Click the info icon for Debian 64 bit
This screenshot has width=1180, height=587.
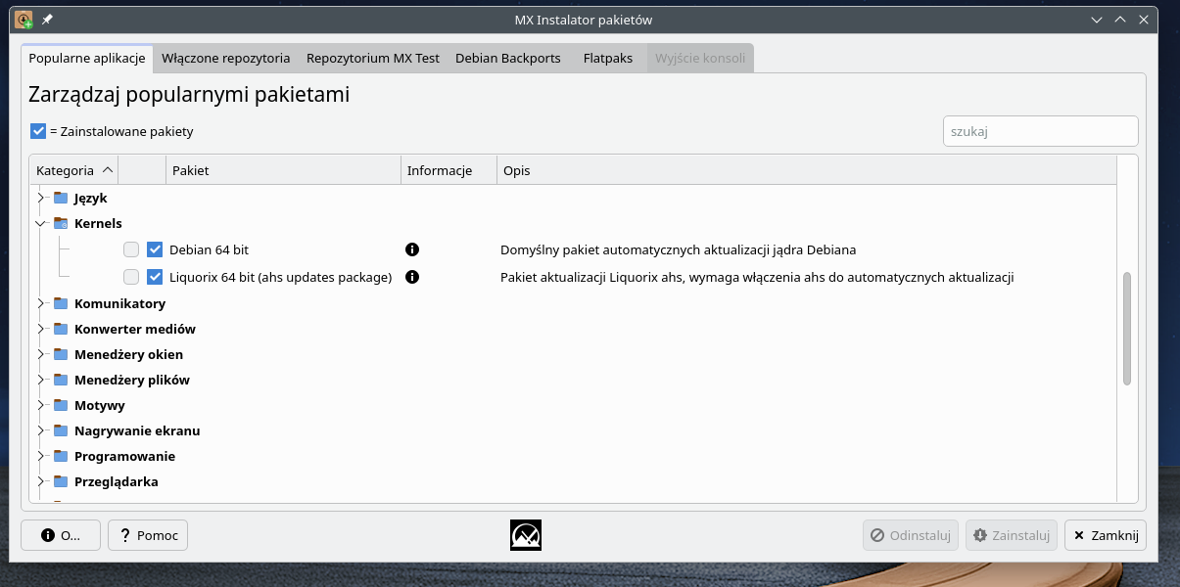tap(412, 249)
